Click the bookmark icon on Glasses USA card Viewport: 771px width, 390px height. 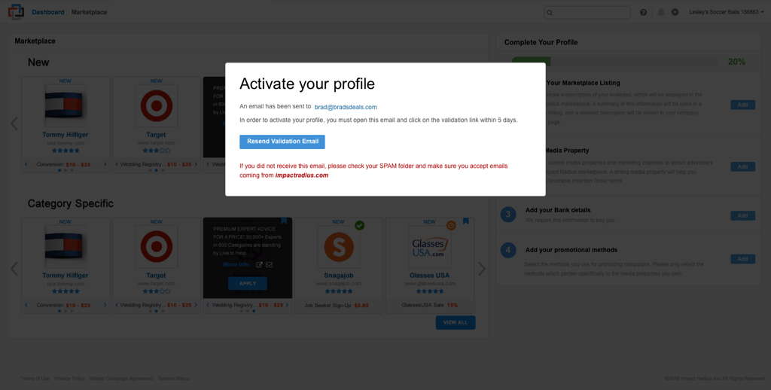tap(465, 221)
